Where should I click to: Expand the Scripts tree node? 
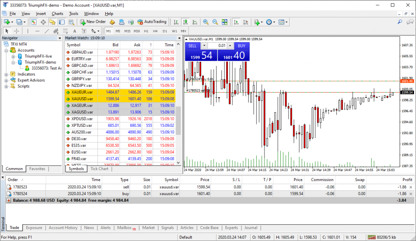coord(6,86)
